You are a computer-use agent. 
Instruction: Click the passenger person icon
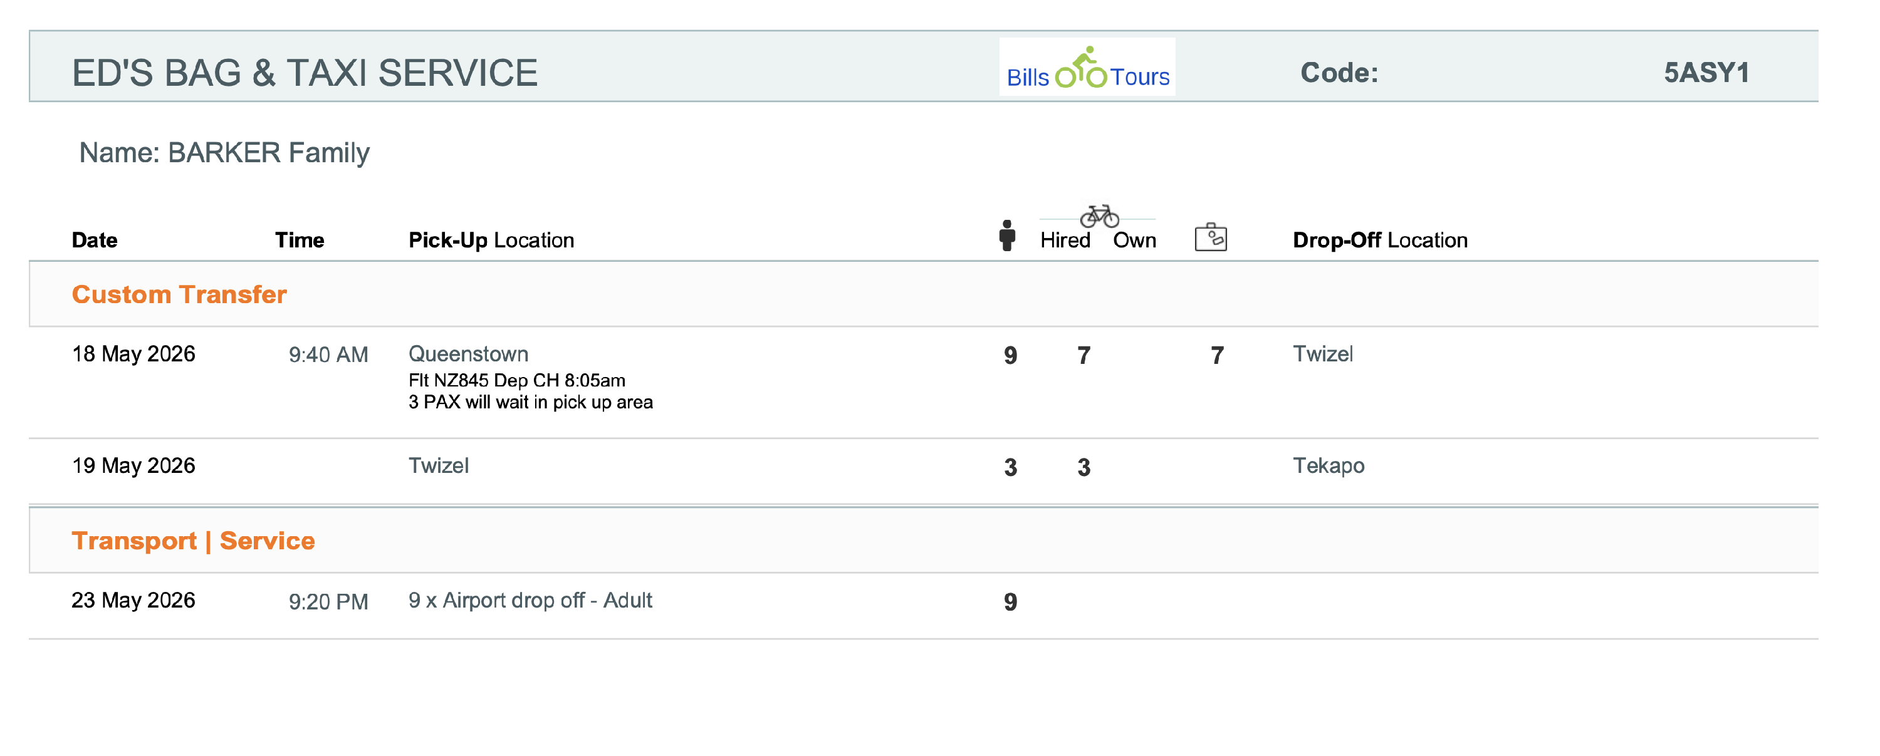(1007, 236)
